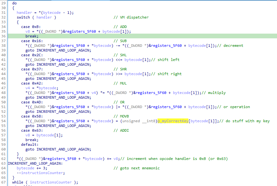Click the 'do' keyword on line 29
This screenshot has width=277, height=186.
click(14, 3)
